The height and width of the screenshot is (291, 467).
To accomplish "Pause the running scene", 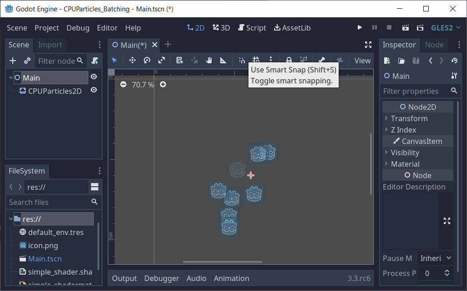I will click(375, 28).
